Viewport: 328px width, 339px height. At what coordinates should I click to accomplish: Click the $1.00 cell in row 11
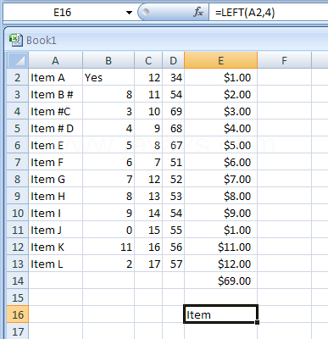coord(221,230)
